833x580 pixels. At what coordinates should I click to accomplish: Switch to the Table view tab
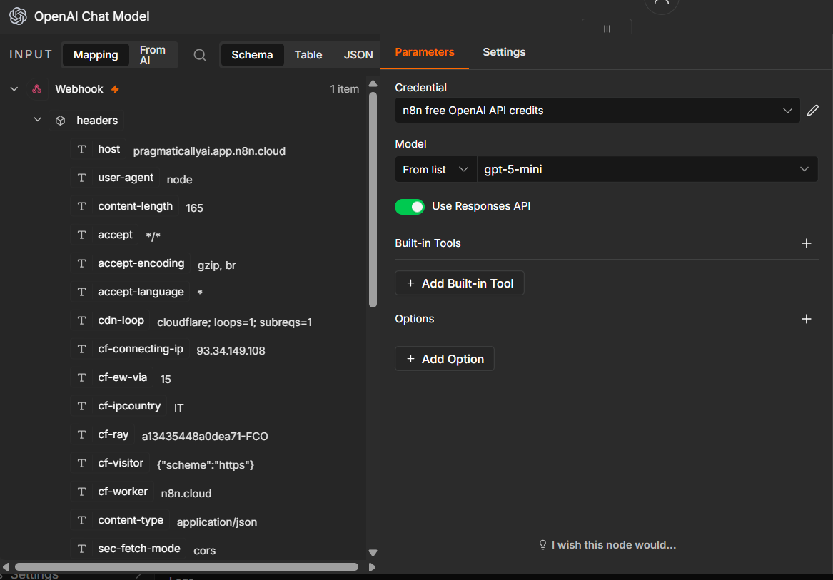(x=308, y=55)
